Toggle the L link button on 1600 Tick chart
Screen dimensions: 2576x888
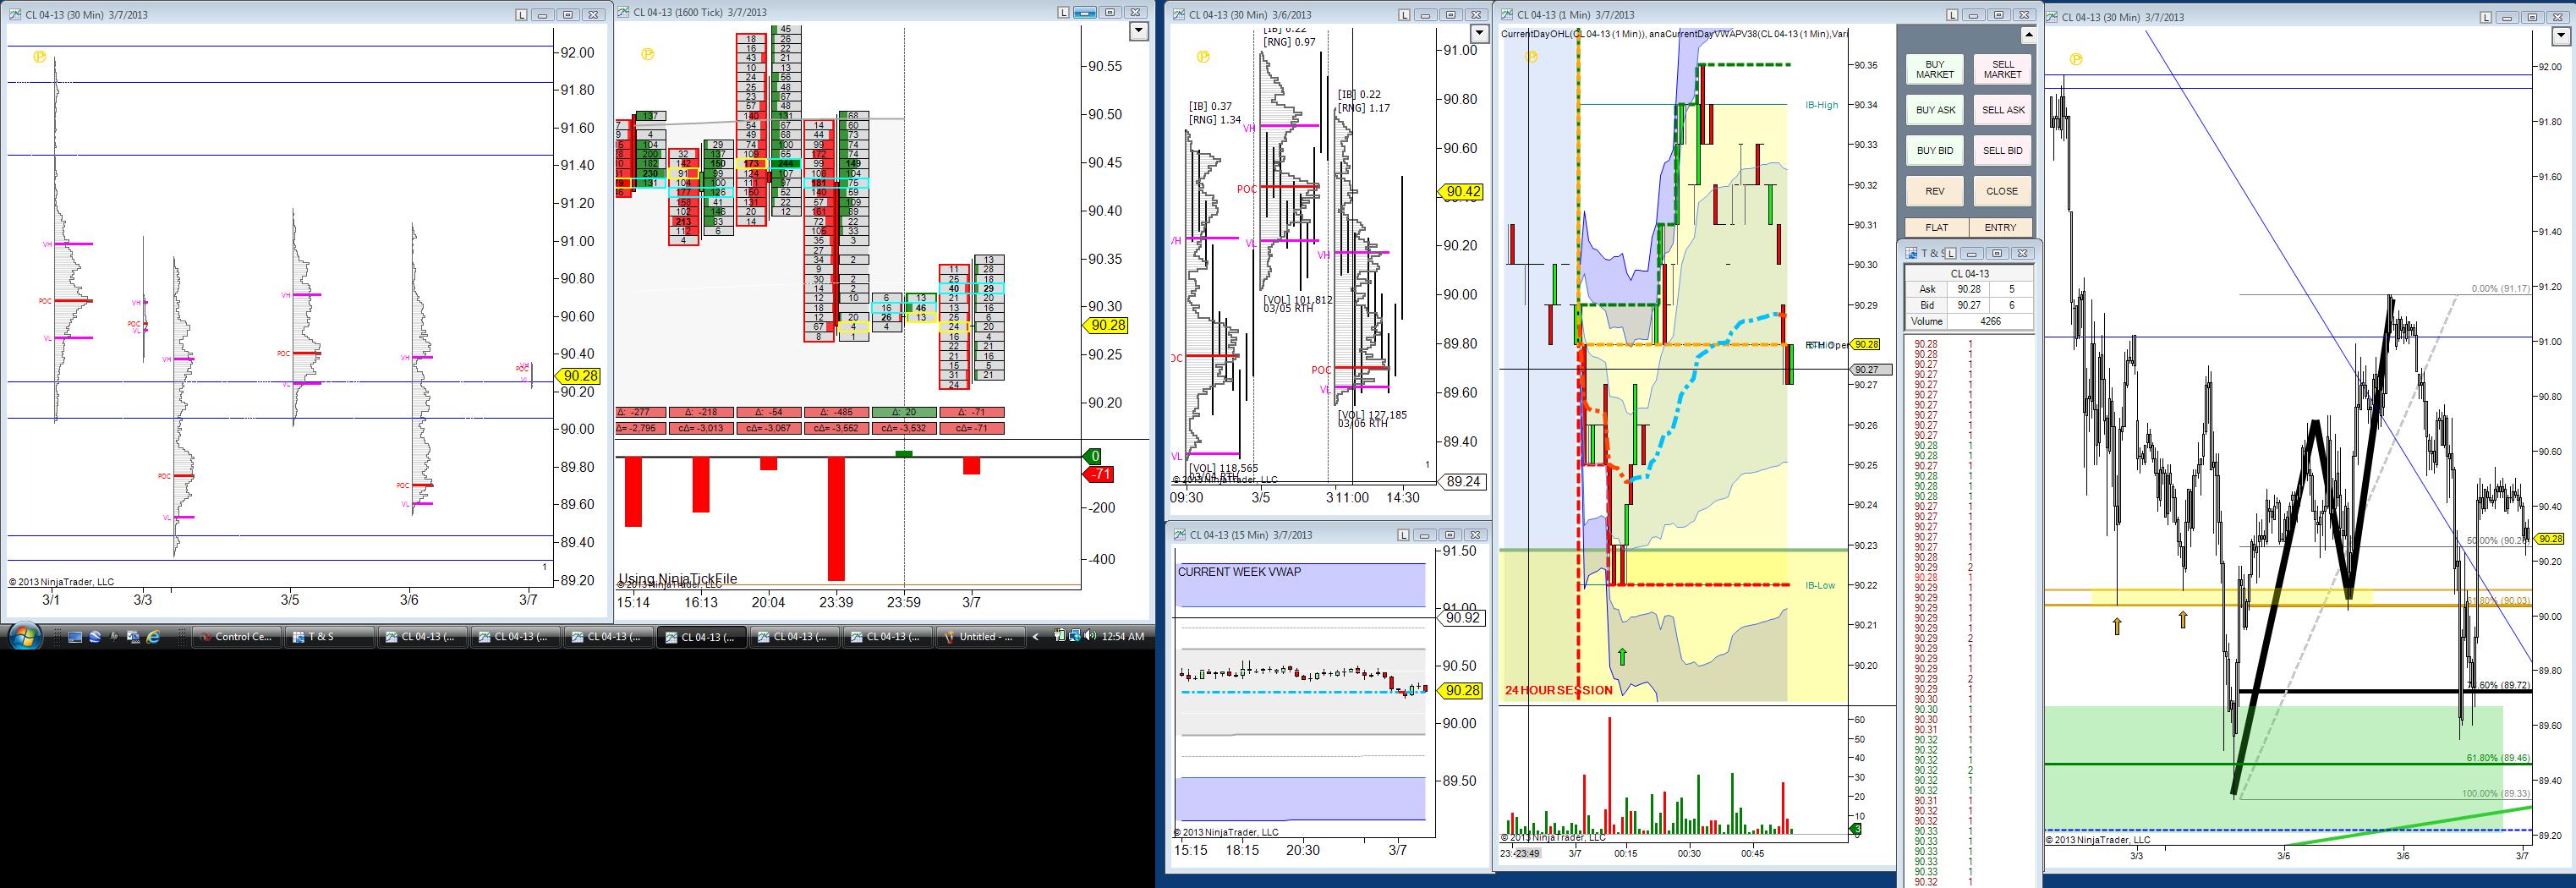point(1062,13)
